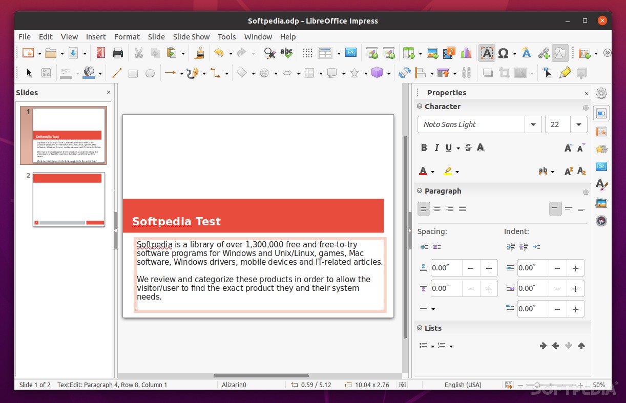This screenshot has height=403, width=626.
Task: Close the Properties sidebar deck
Action: coord(587,93)
